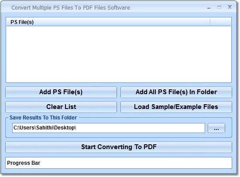Focus the save results folder path field
Viewport: 240px width, 177px height.
pyautogui.click(x=109, y=128)
